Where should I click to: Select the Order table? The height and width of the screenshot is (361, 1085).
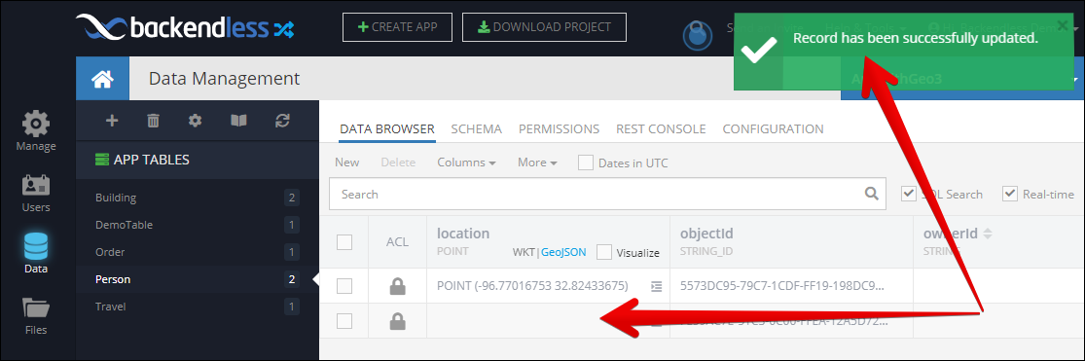pyautogui.click(x=197, y=252)
